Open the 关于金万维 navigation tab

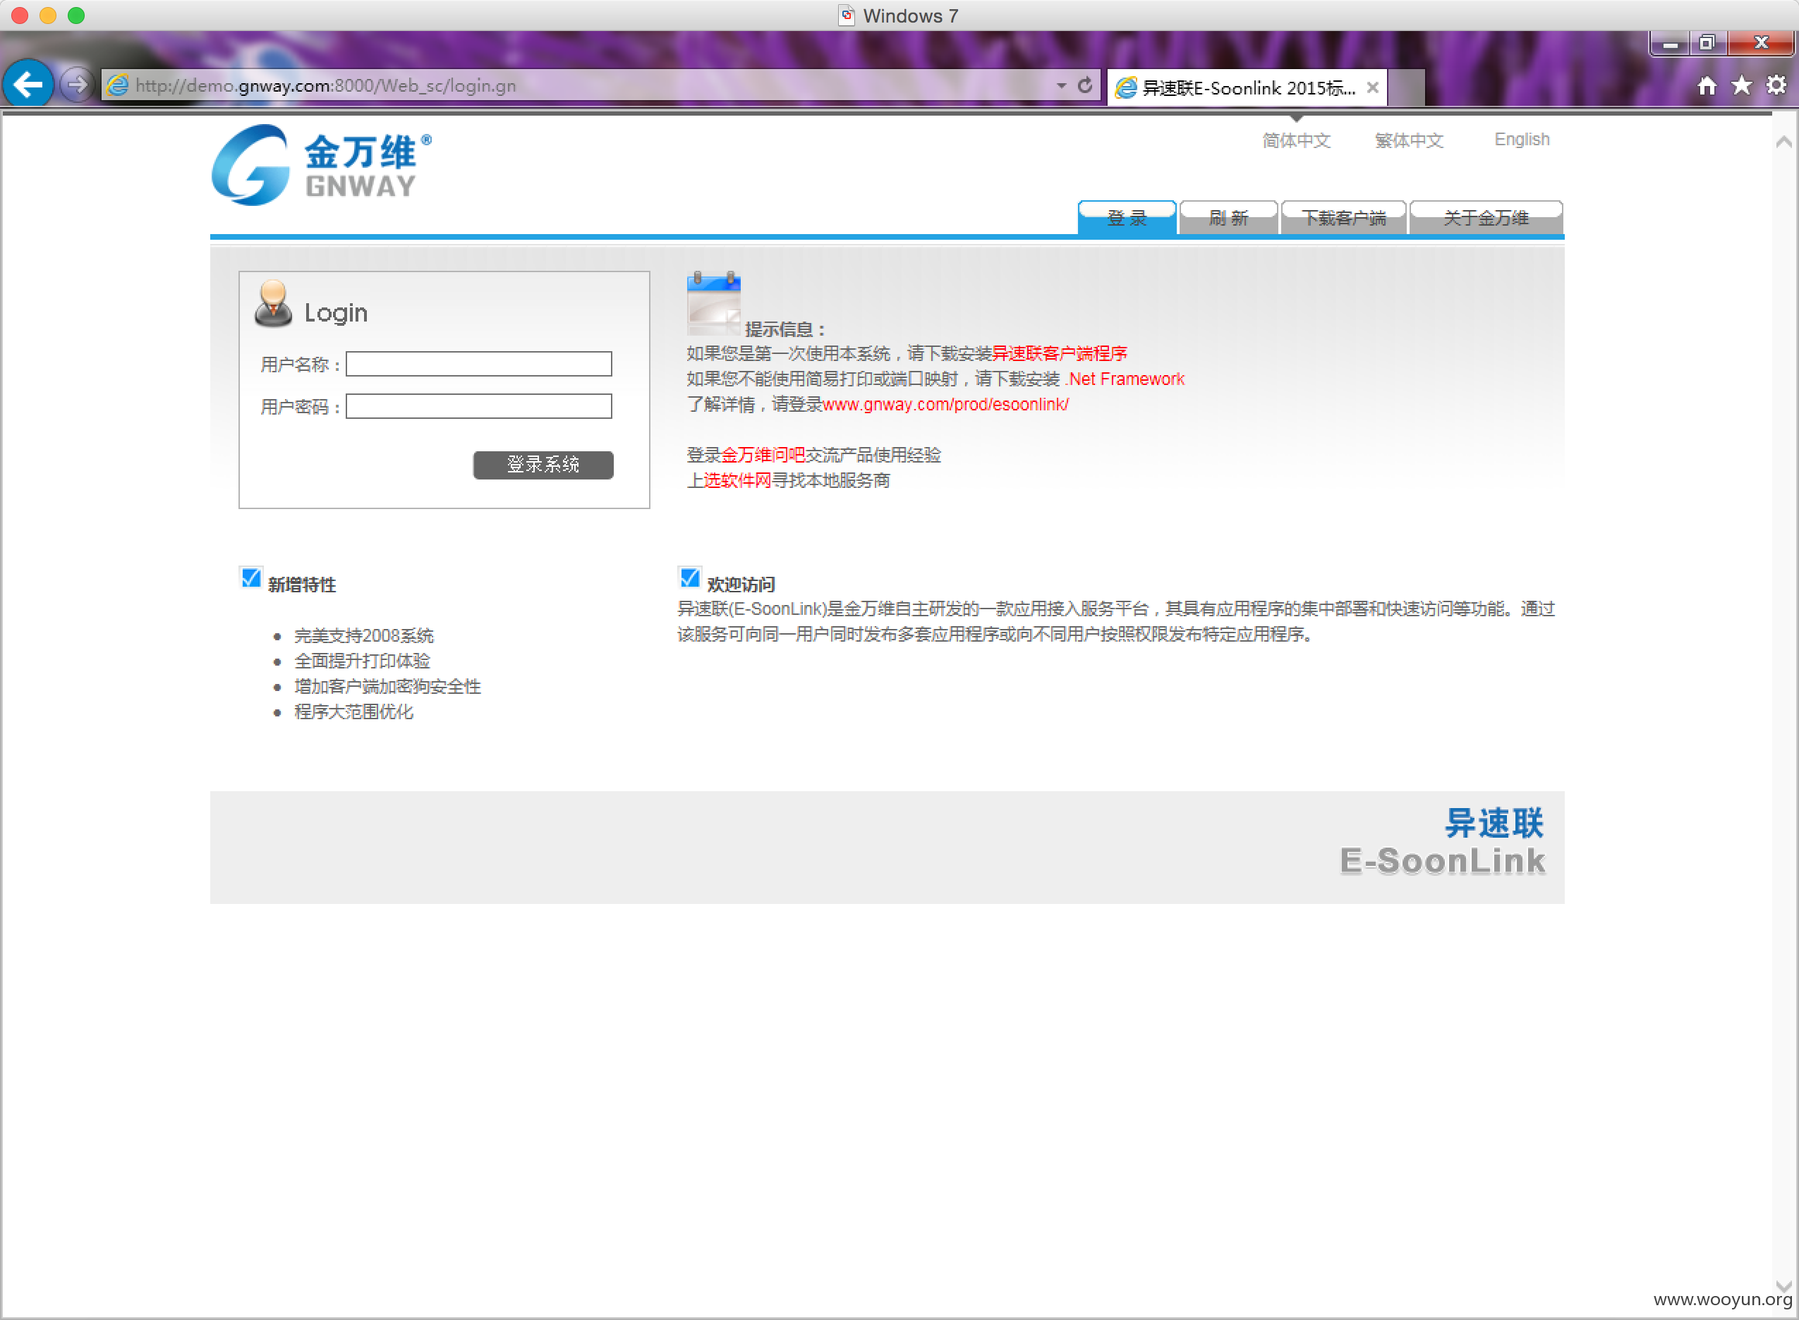coord(1486,217)
